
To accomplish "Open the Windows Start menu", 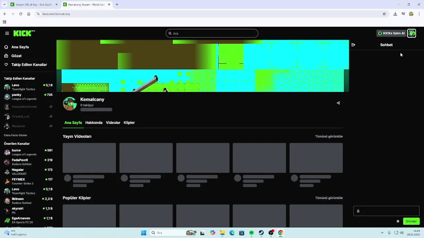I will [x=143, y=233].
